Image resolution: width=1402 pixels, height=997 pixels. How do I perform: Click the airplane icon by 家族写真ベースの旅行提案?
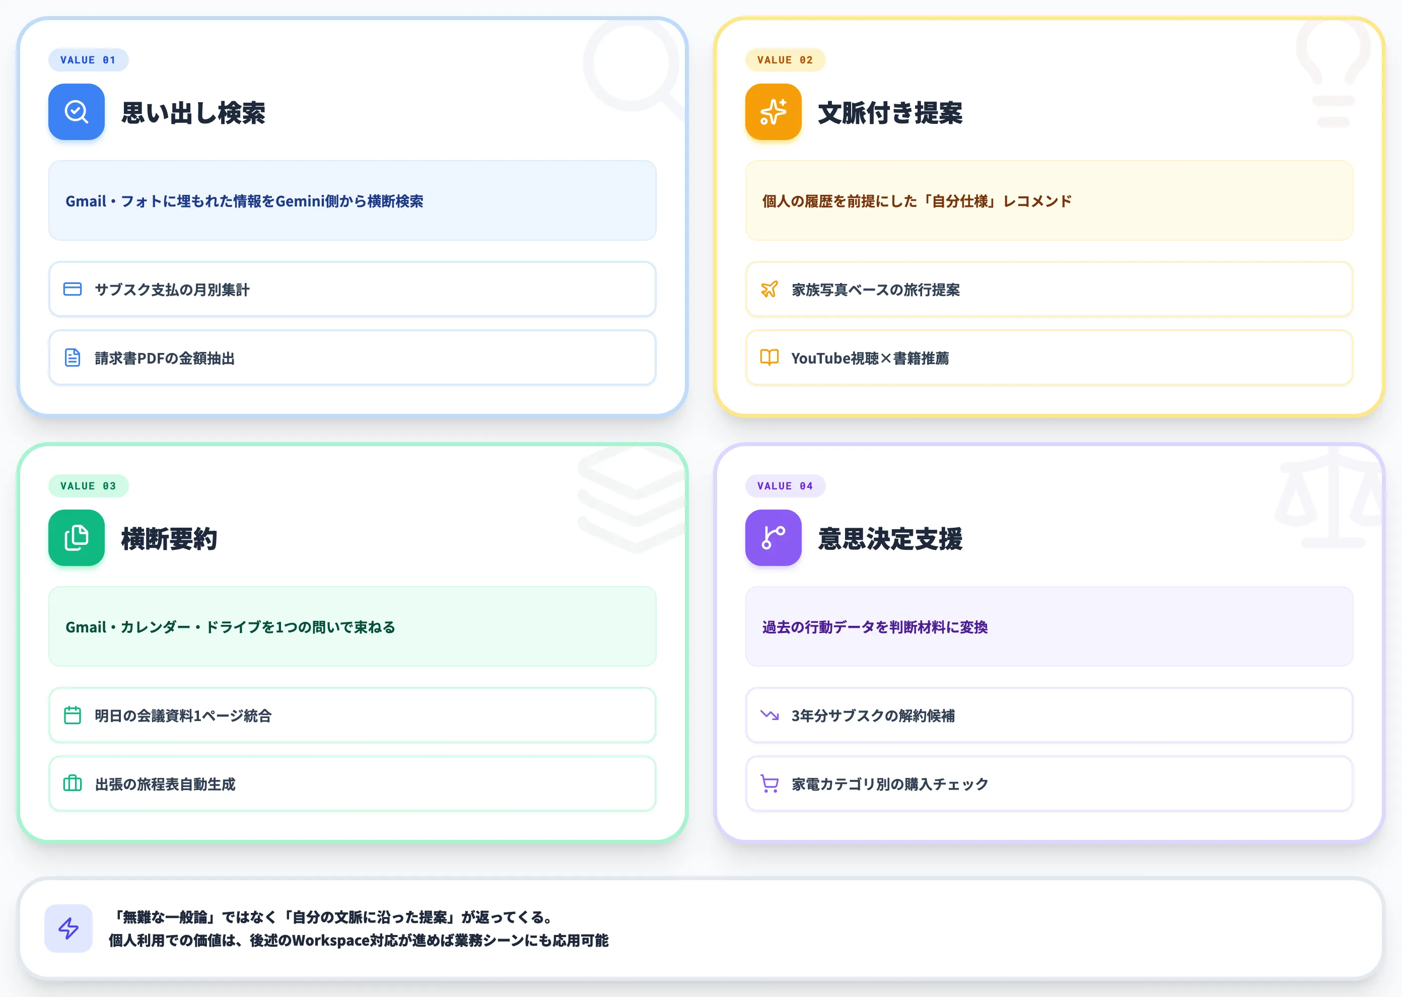(769, 289)
